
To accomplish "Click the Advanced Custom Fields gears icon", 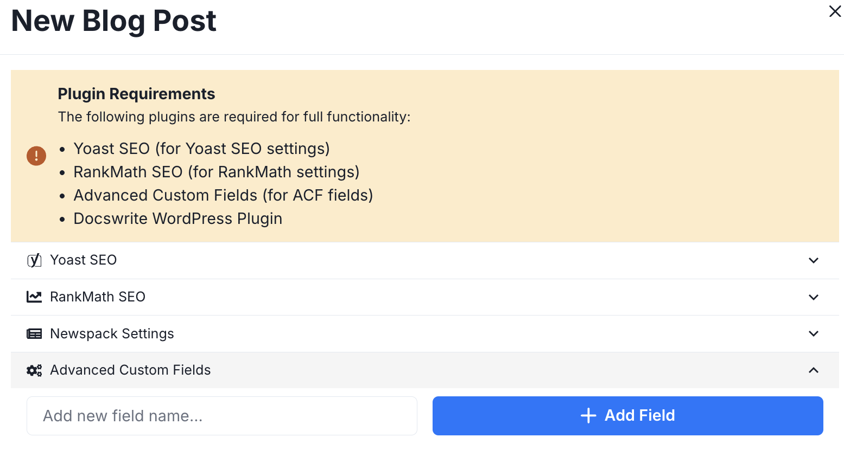I will tap(34, 370).
